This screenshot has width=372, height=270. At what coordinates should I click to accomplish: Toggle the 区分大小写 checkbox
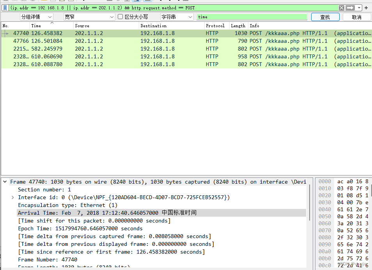pyautogui.click(x=120, y=17)
